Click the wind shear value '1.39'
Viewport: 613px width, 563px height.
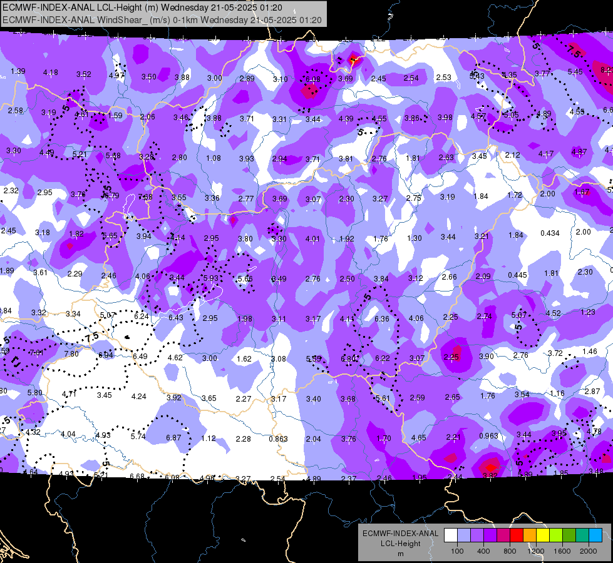[x=18, y=71]
